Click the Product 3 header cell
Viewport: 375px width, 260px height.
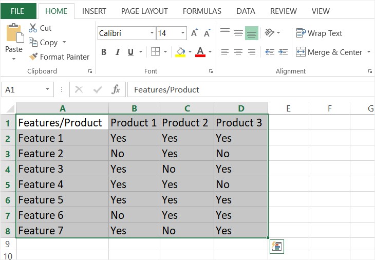[x=241, y=123]
